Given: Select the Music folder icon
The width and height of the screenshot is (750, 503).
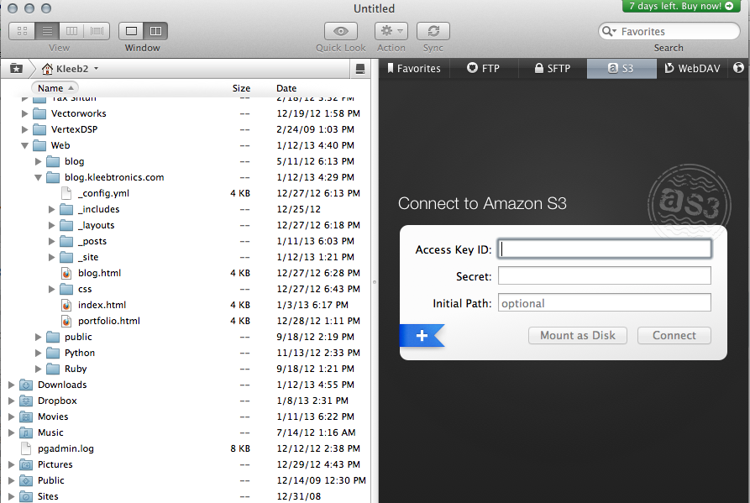Looking at the screenshot, I should [26, 432].
